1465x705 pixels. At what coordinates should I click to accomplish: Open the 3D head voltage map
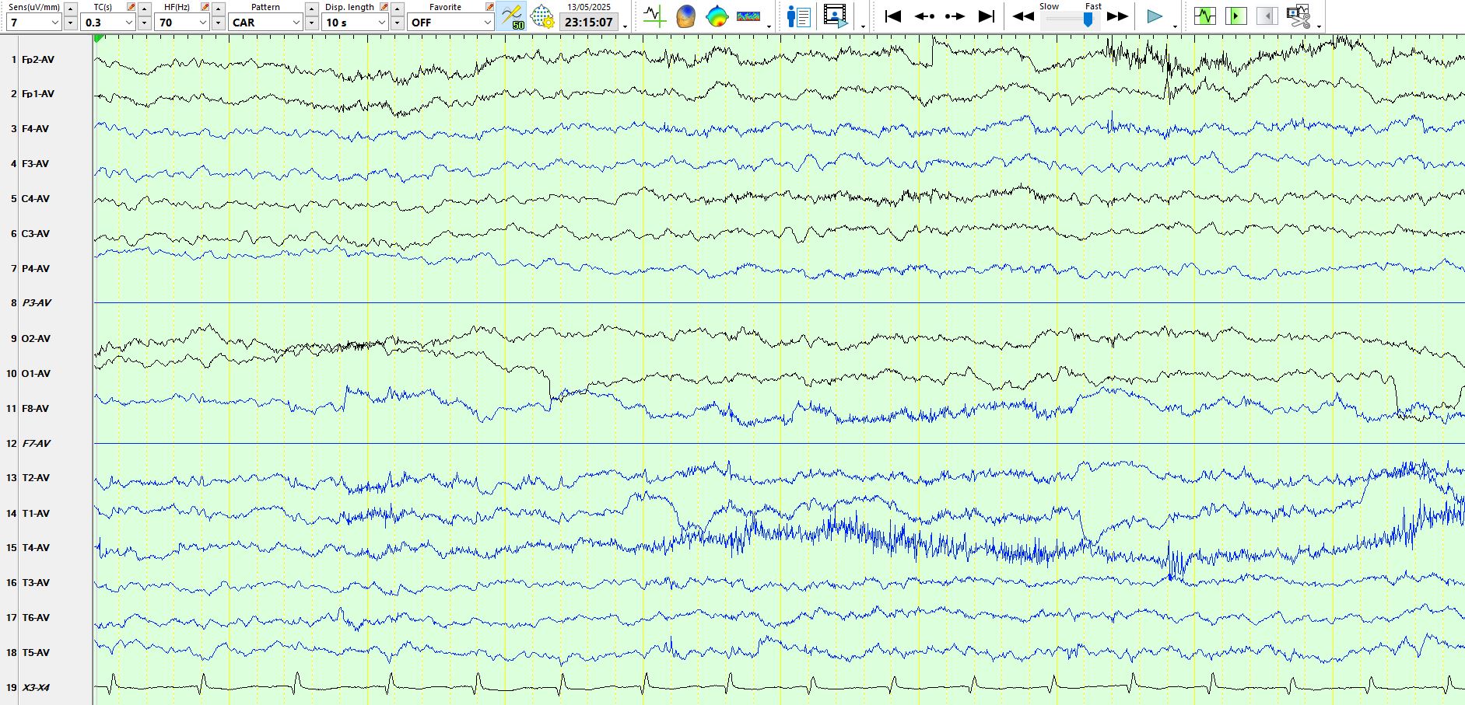(x=686, y=16)
